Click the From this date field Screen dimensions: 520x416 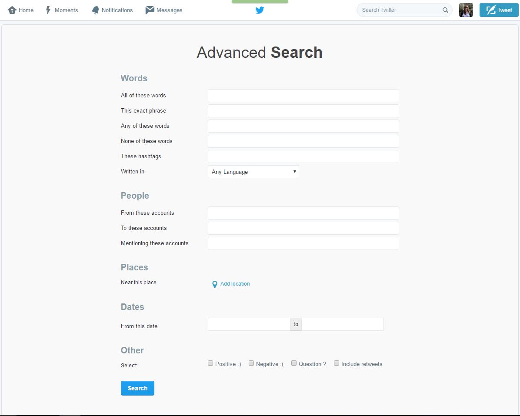point(248,324)
